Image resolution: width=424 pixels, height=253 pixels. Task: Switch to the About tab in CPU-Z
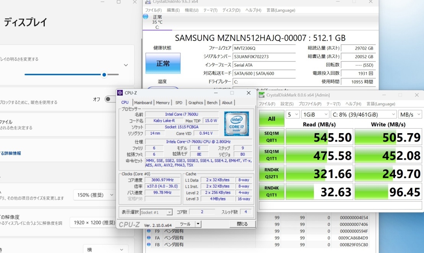point(227,103)
